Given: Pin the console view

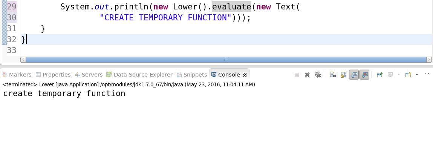Looking at the screenshot, I should [x=380, y=75].
